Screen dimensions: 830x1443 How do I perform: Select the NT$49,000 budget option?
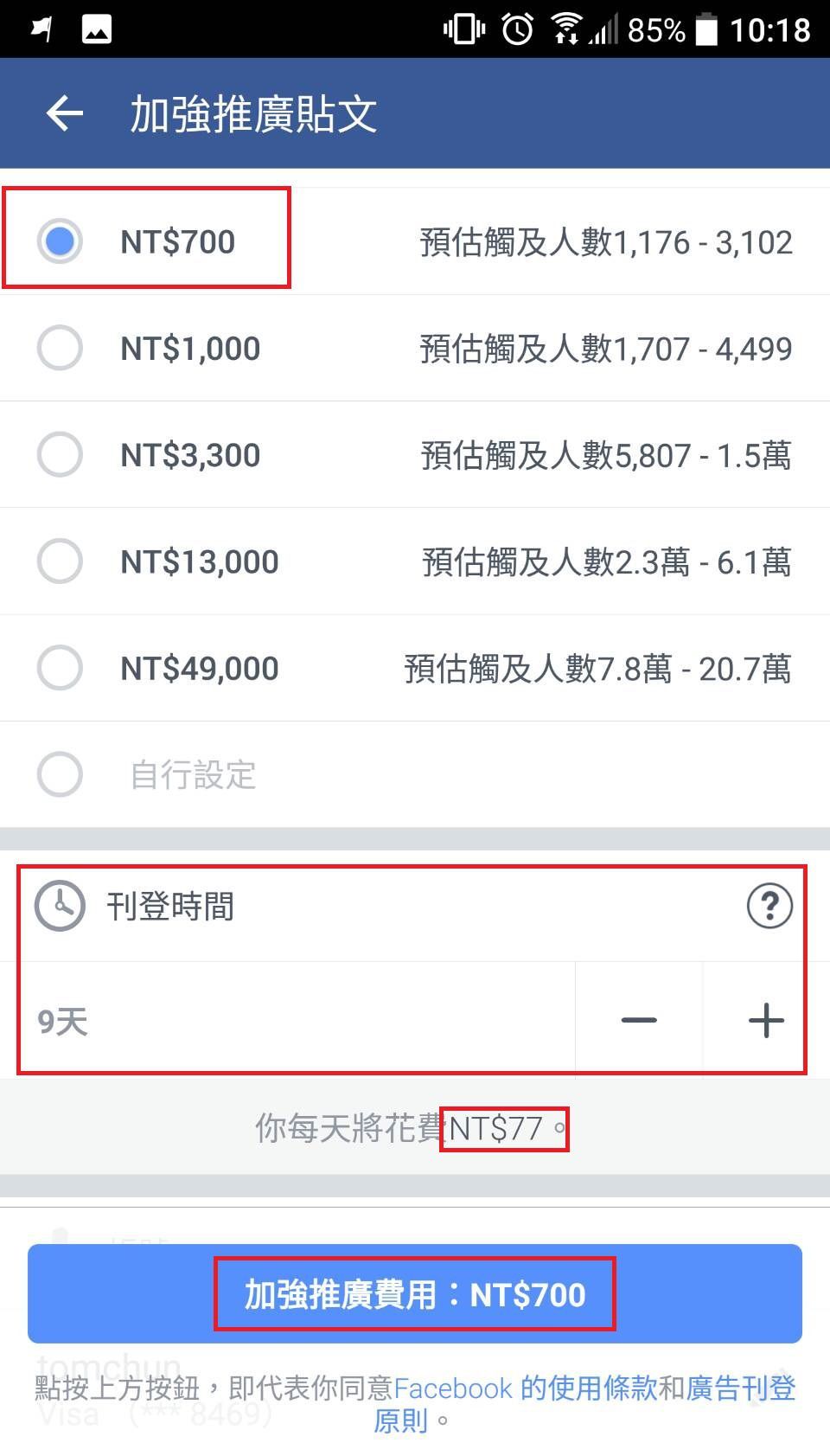(x=60, y=668)
